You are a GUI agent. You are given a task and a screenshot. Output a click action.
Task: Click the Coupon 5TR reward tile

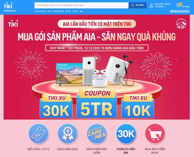pos(97,103)
